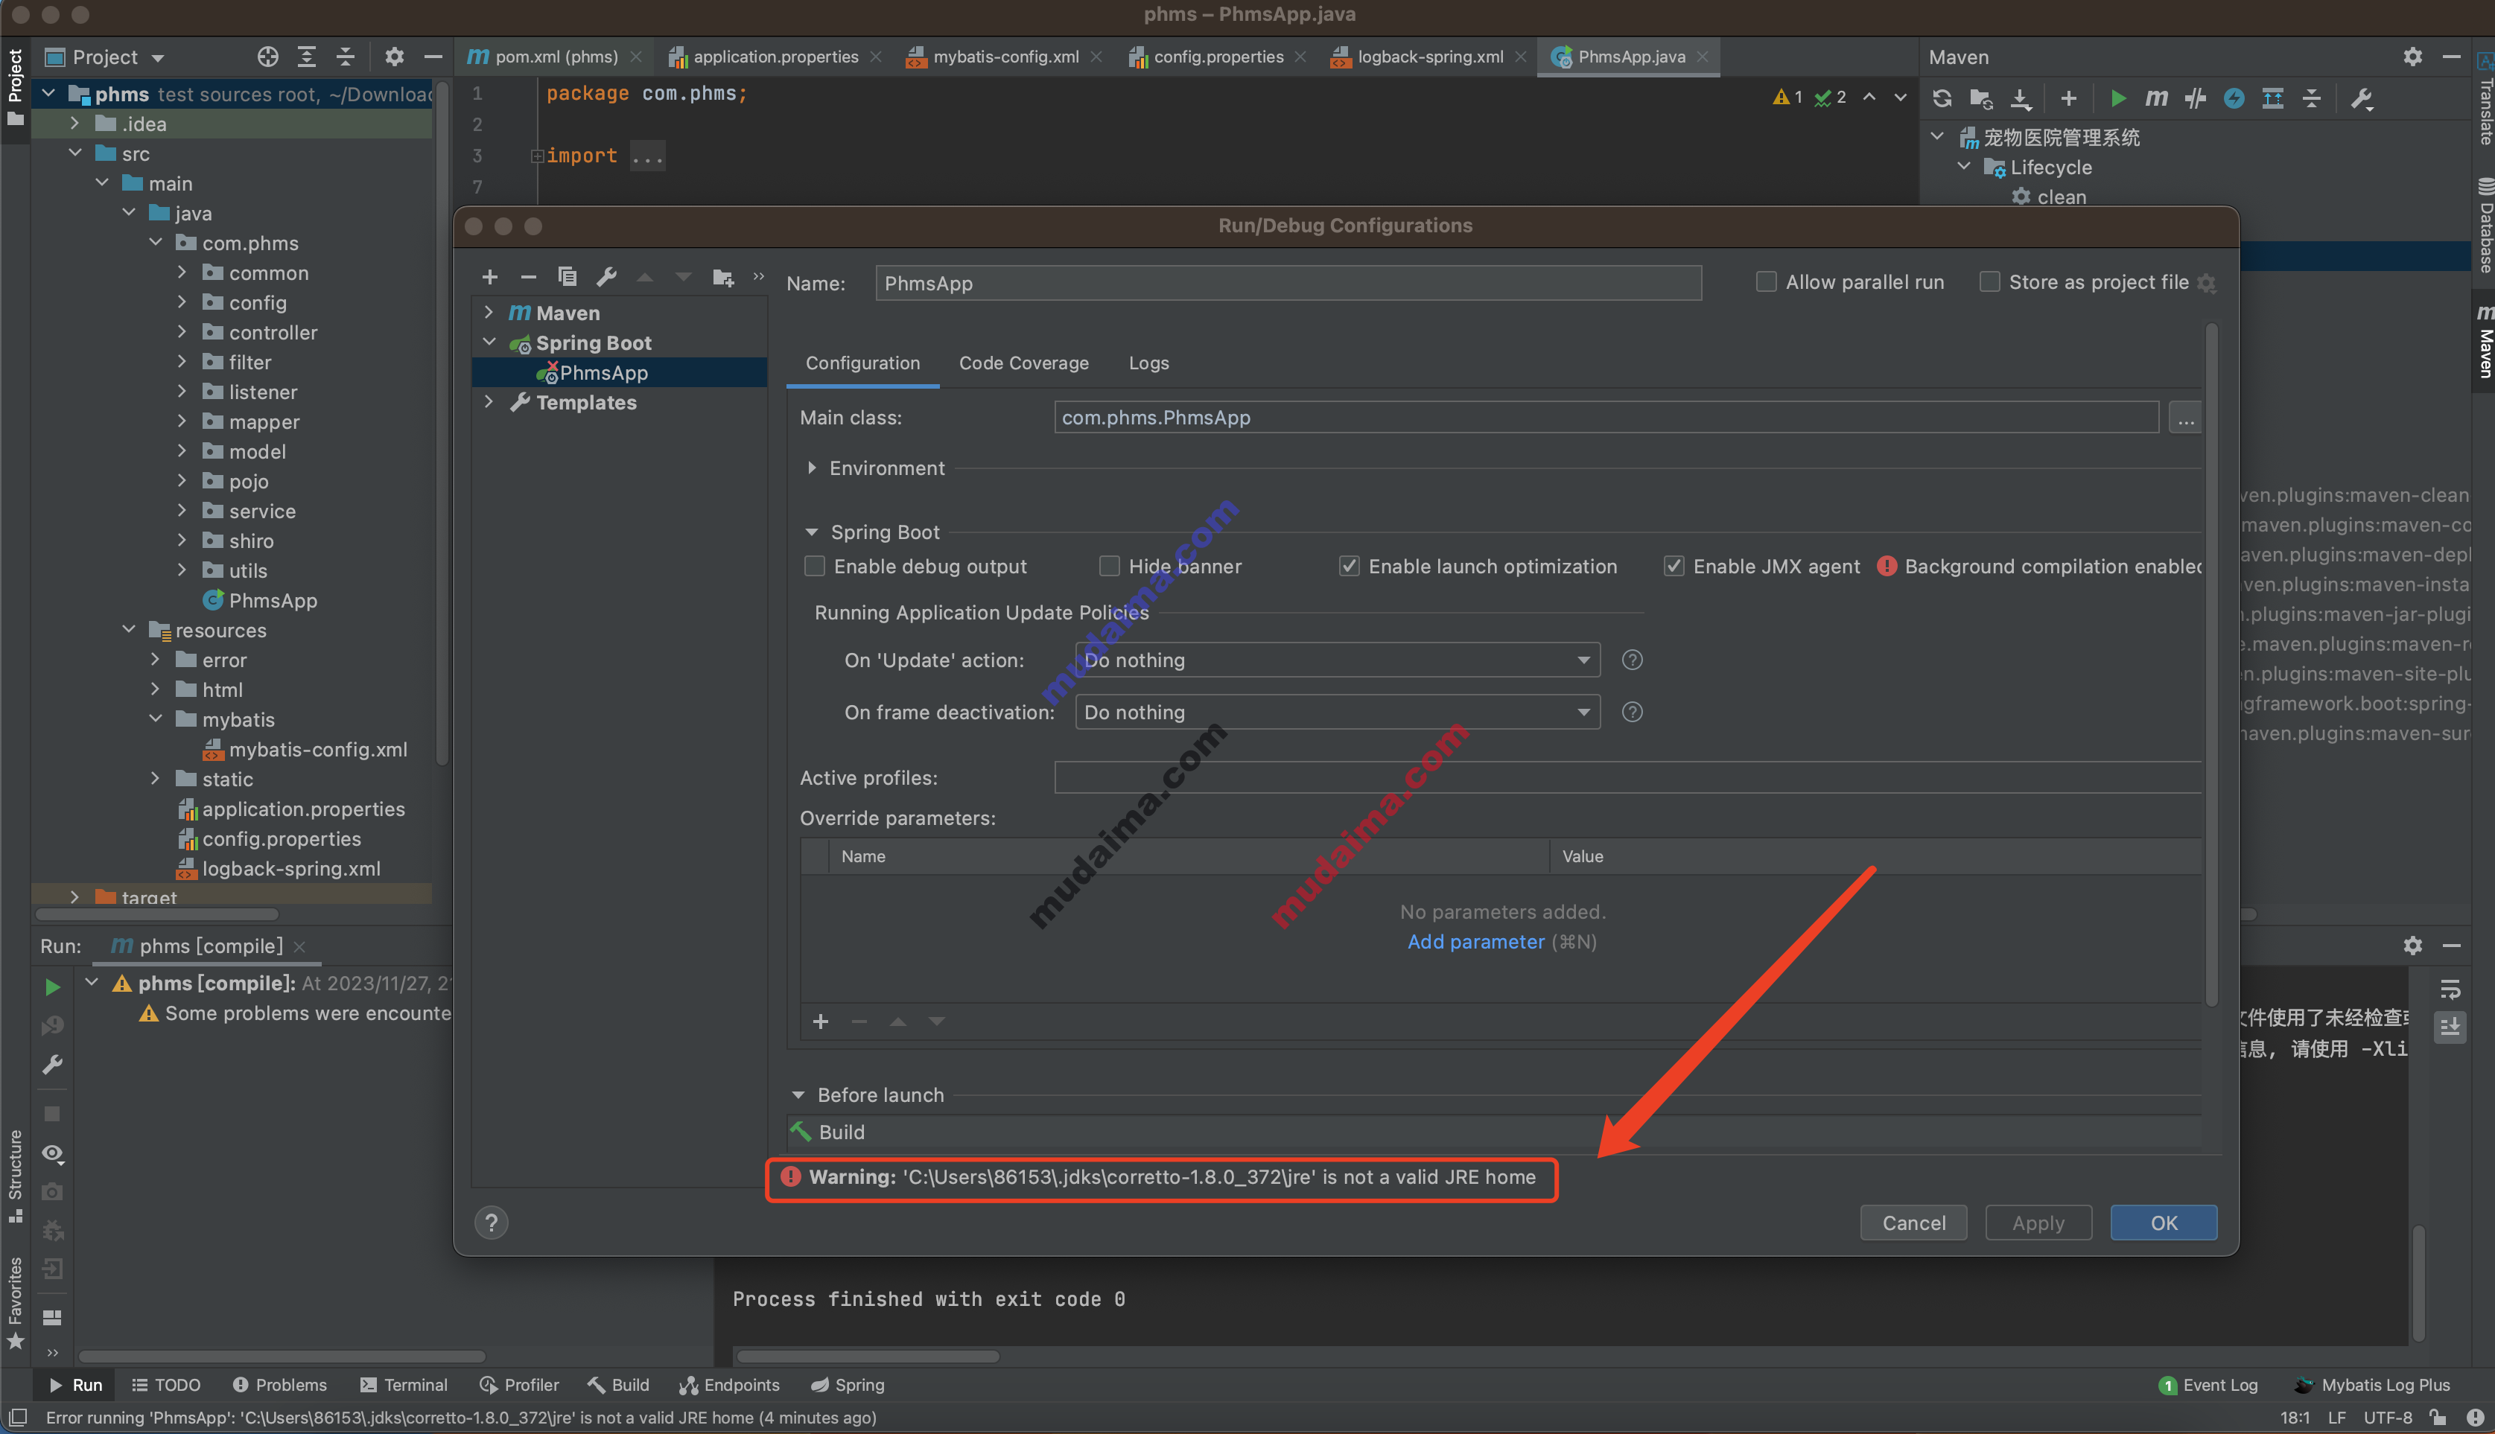The width and height of the screenshot is (2495, 1434).
Task: Toggle Hide banner checkbox
Action: tap(1109, 567)
